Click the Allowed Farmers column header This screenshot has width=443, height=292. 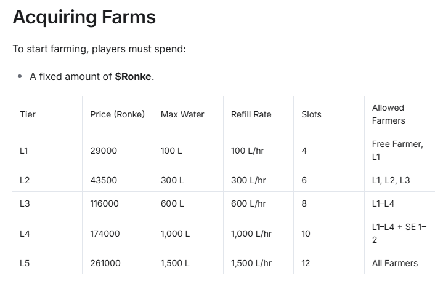[x=389, y=114]
